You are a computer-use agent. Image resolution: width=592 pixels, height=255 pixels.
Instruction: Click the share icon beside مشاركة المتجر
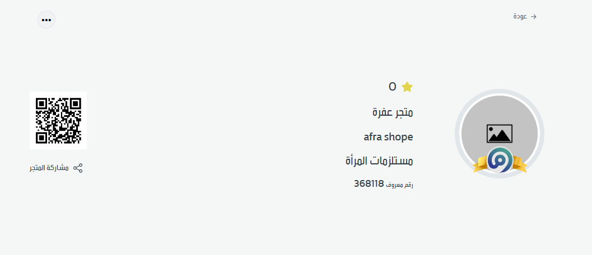[78, 168]
